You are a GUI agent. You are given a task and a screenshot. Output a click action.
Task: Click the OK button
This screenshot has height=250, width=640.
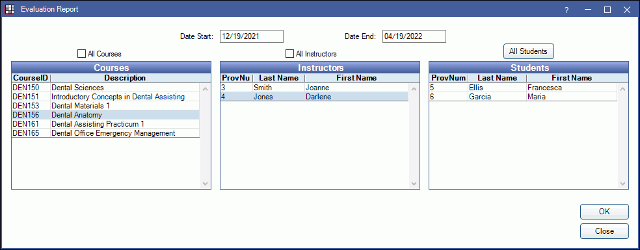[x=604, y=212]
